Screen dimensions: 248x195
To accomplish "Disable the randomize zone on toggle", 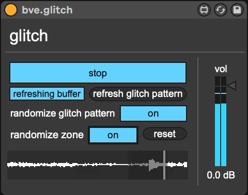I will pyautogui.click(x=113, y=135).
